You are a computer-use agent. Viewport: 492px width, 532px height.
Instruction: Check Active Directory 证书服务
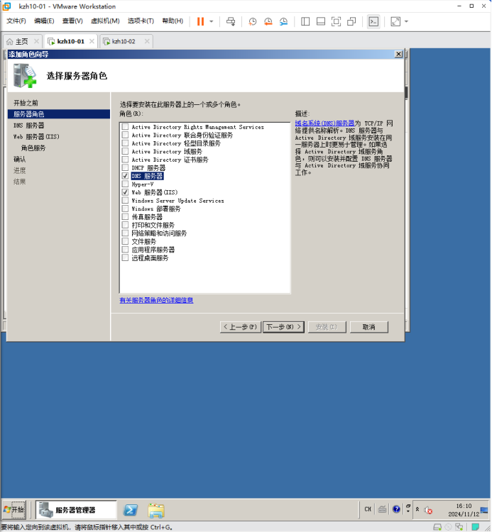(x=125, y=160)
